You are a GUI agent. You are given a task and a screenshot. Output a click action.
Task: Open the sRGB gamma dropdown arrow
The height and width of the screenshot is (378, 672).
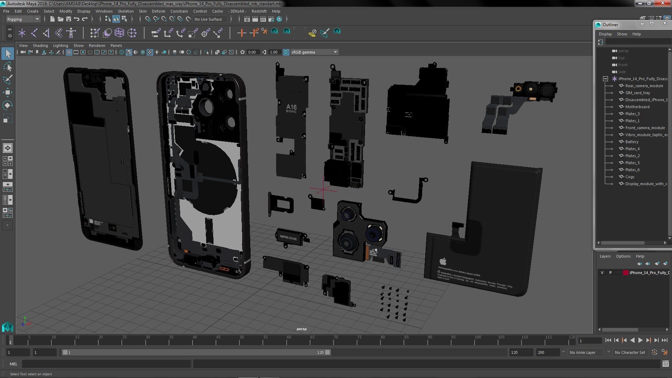coord(335,52)
